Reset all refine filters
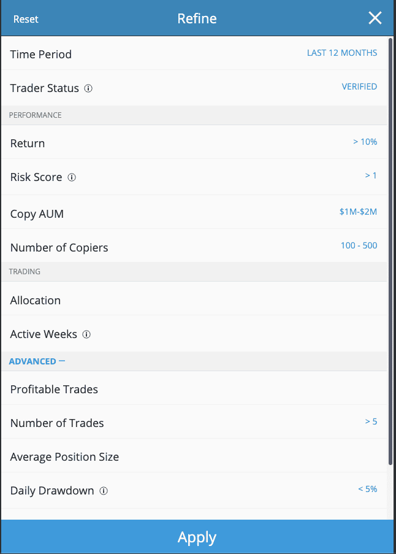The image size is (396, 554). [x=26, y=19]
